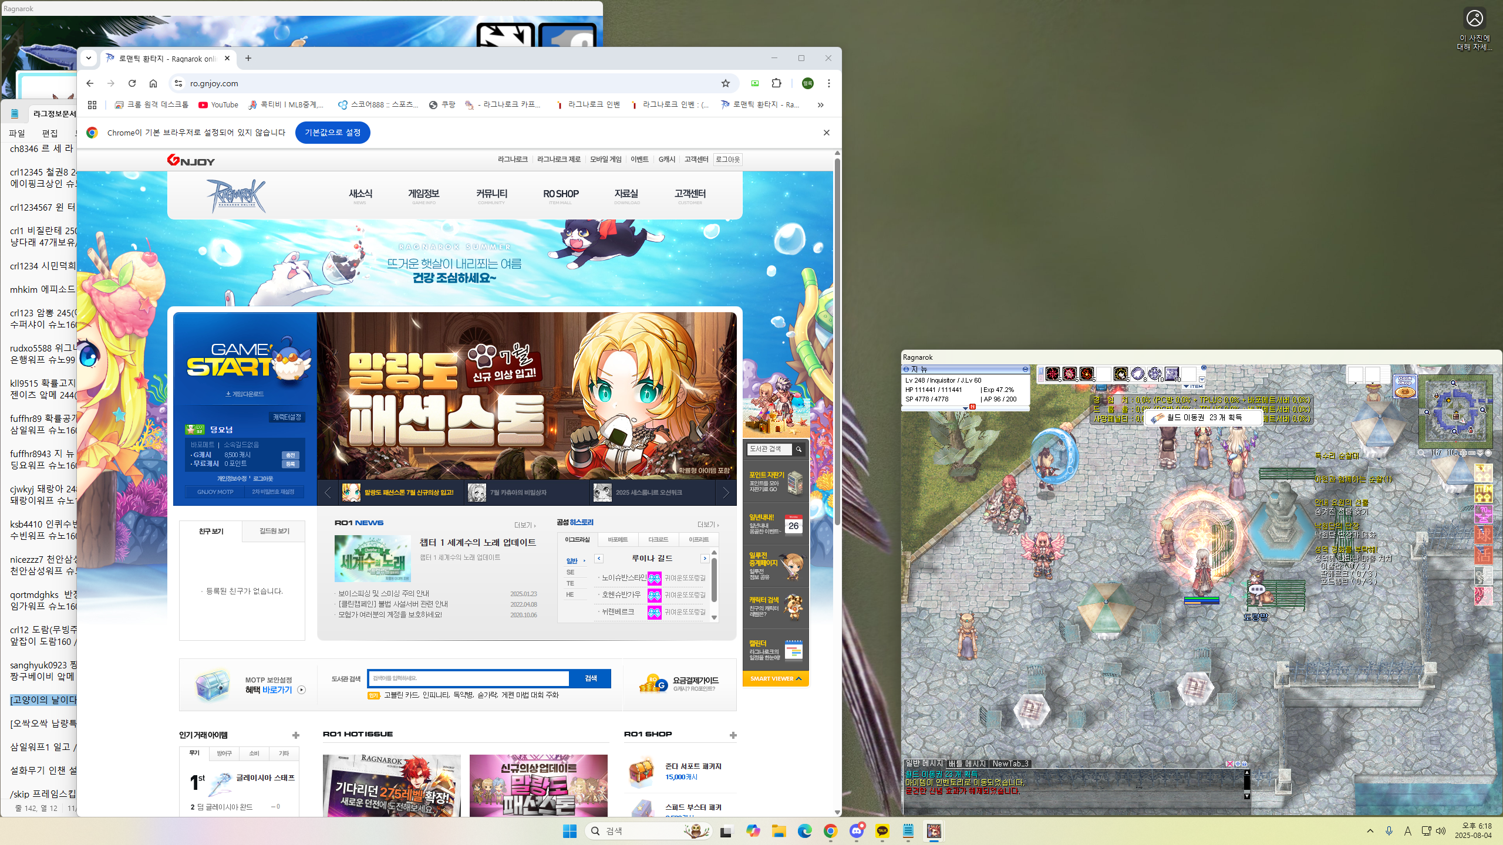Viewport: 1503px width, 845px height.
Task: Select the 말랑도 패션스톤 7월 banner thumbnail
Action: (x=402, y=493)
